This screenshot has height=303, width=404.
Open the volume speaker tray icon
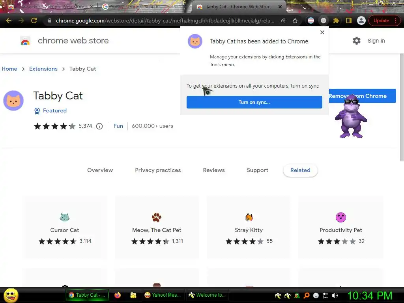coord(335,296)
